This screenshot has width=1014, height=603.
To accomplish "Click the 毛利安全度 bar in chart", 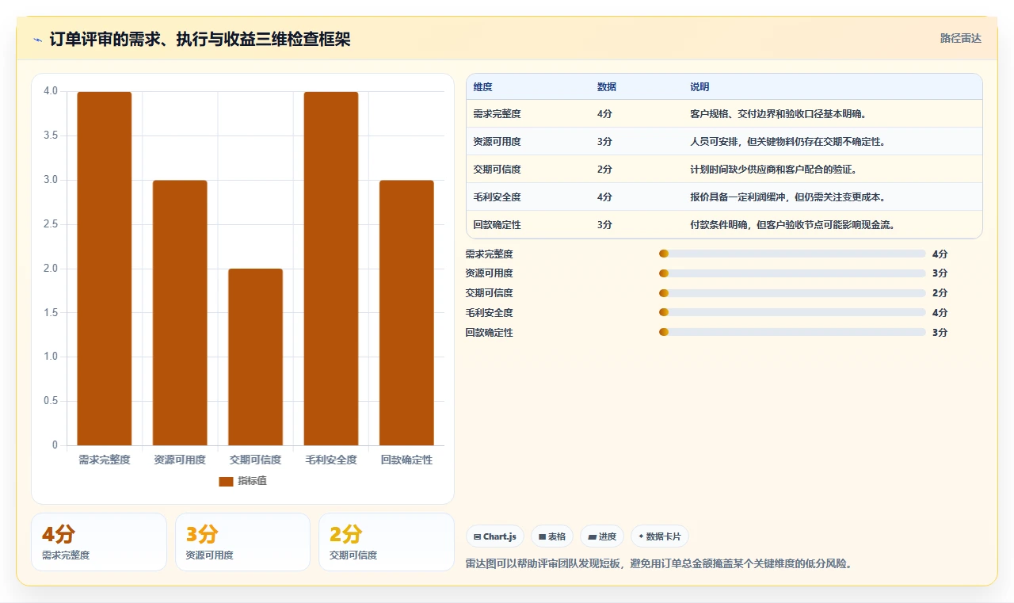I will coord(331,269).
